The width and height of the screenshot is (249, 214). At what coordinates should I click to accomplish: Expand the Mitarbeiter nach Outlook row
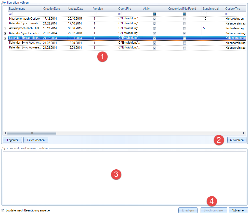coord(5,19)
